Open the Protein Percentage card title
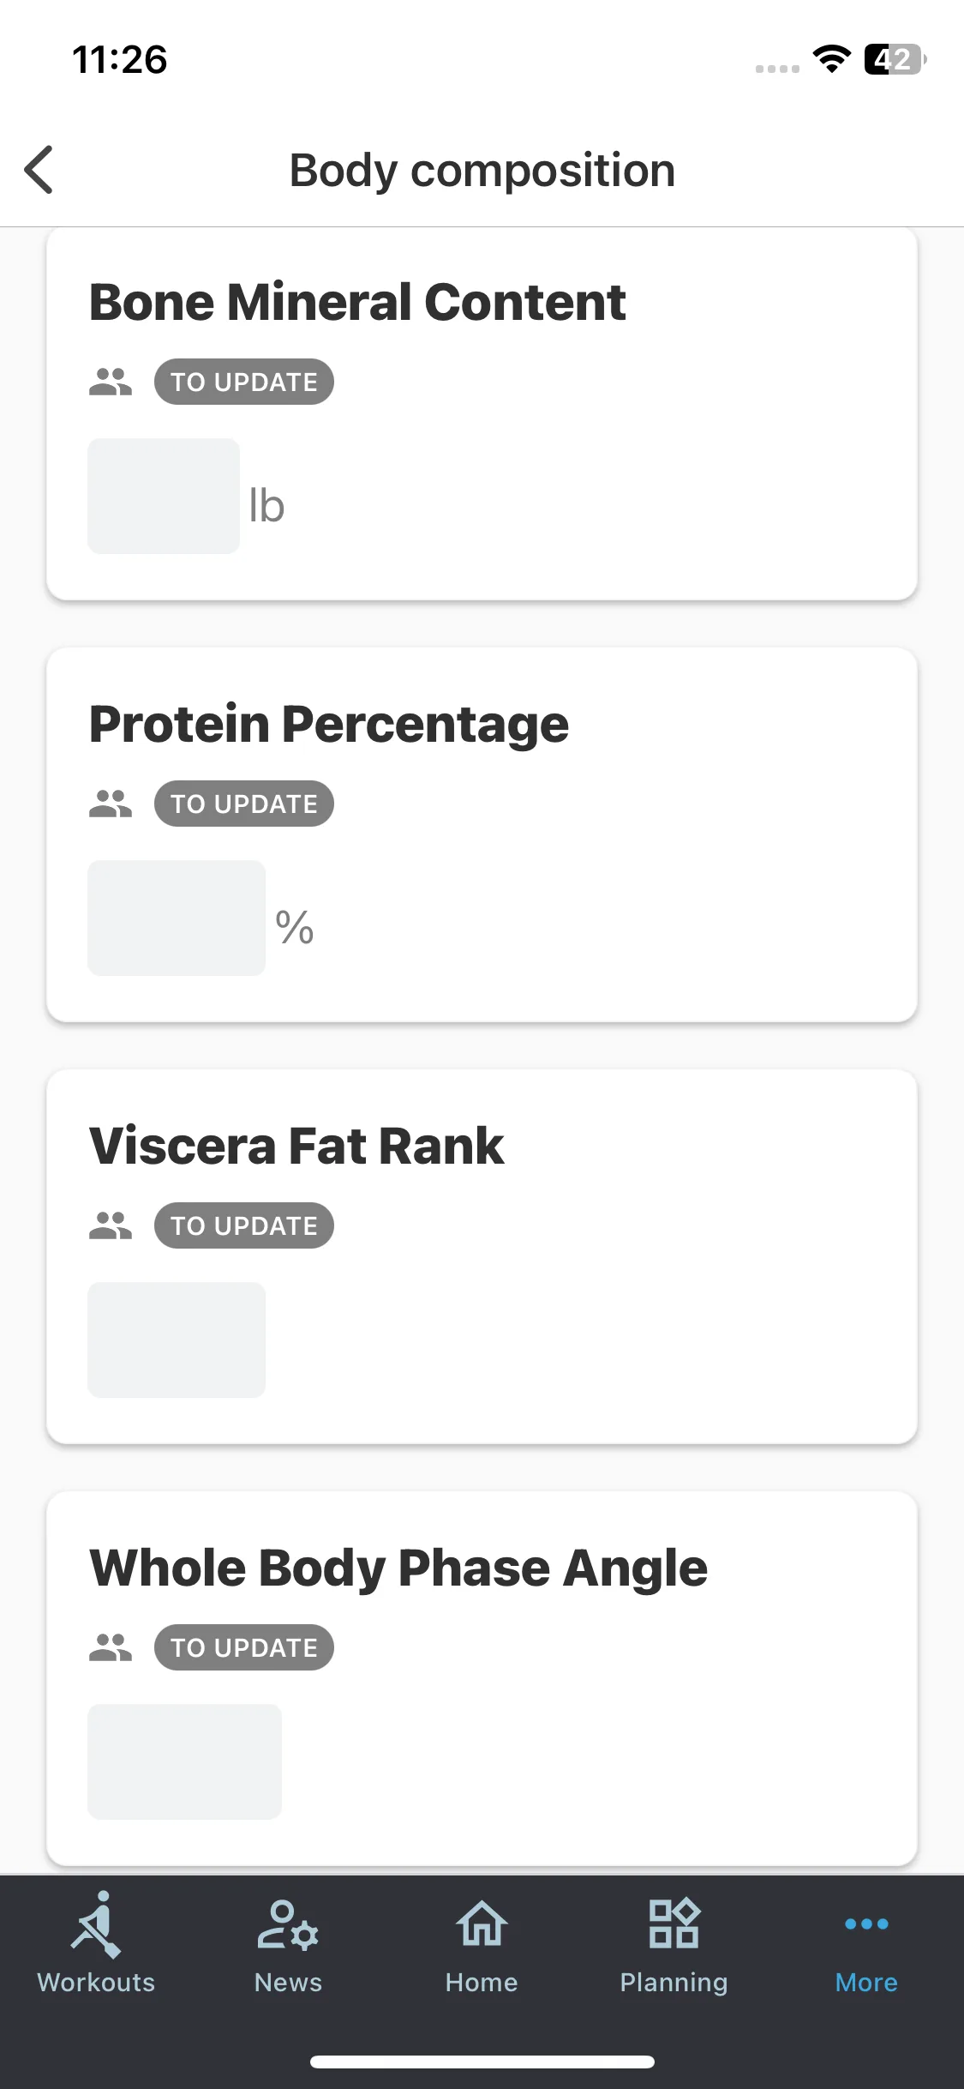Screen dimensions: 964x2089 tap(329, 725)
